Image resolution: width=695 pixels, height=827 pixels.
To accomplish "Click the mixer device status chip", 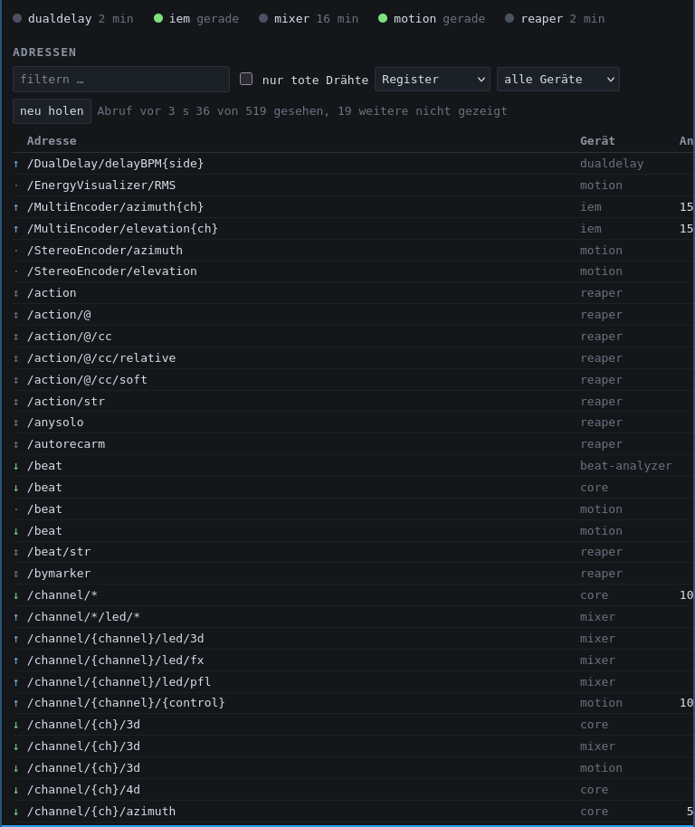I will coord(309,18).
